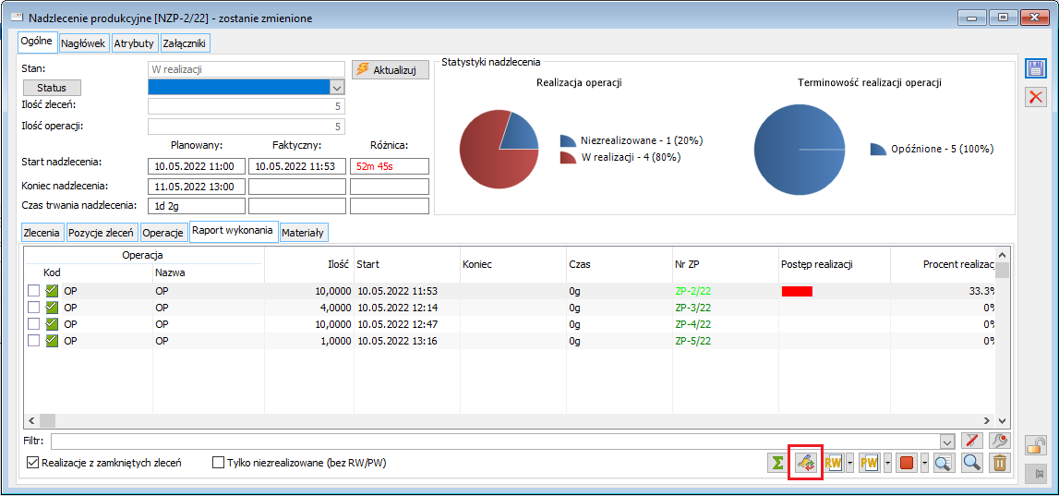Click the ZP-5/22 order number

692,341
